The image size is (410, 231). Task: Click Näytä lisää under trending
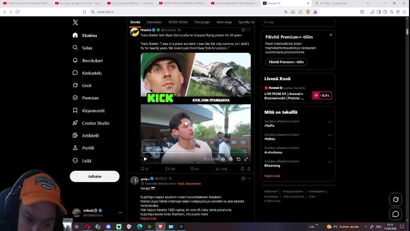click(272, 176)
